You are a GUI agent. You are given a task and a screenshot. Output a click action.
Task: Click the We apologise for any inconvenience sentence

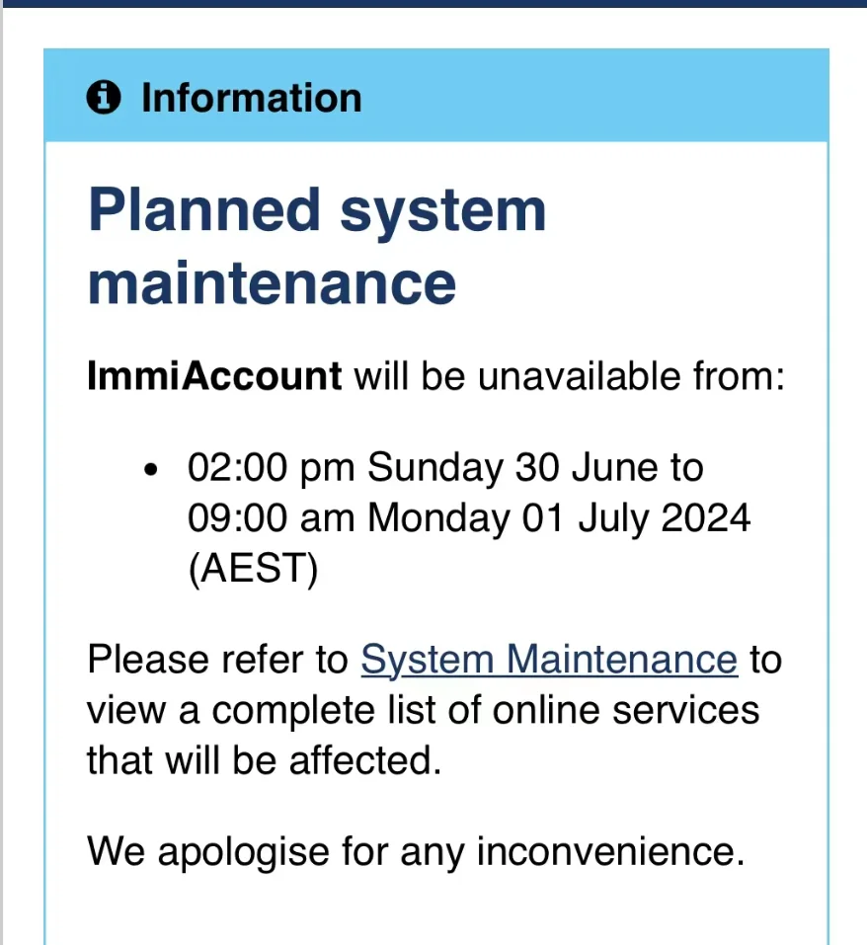click(417, 852)
